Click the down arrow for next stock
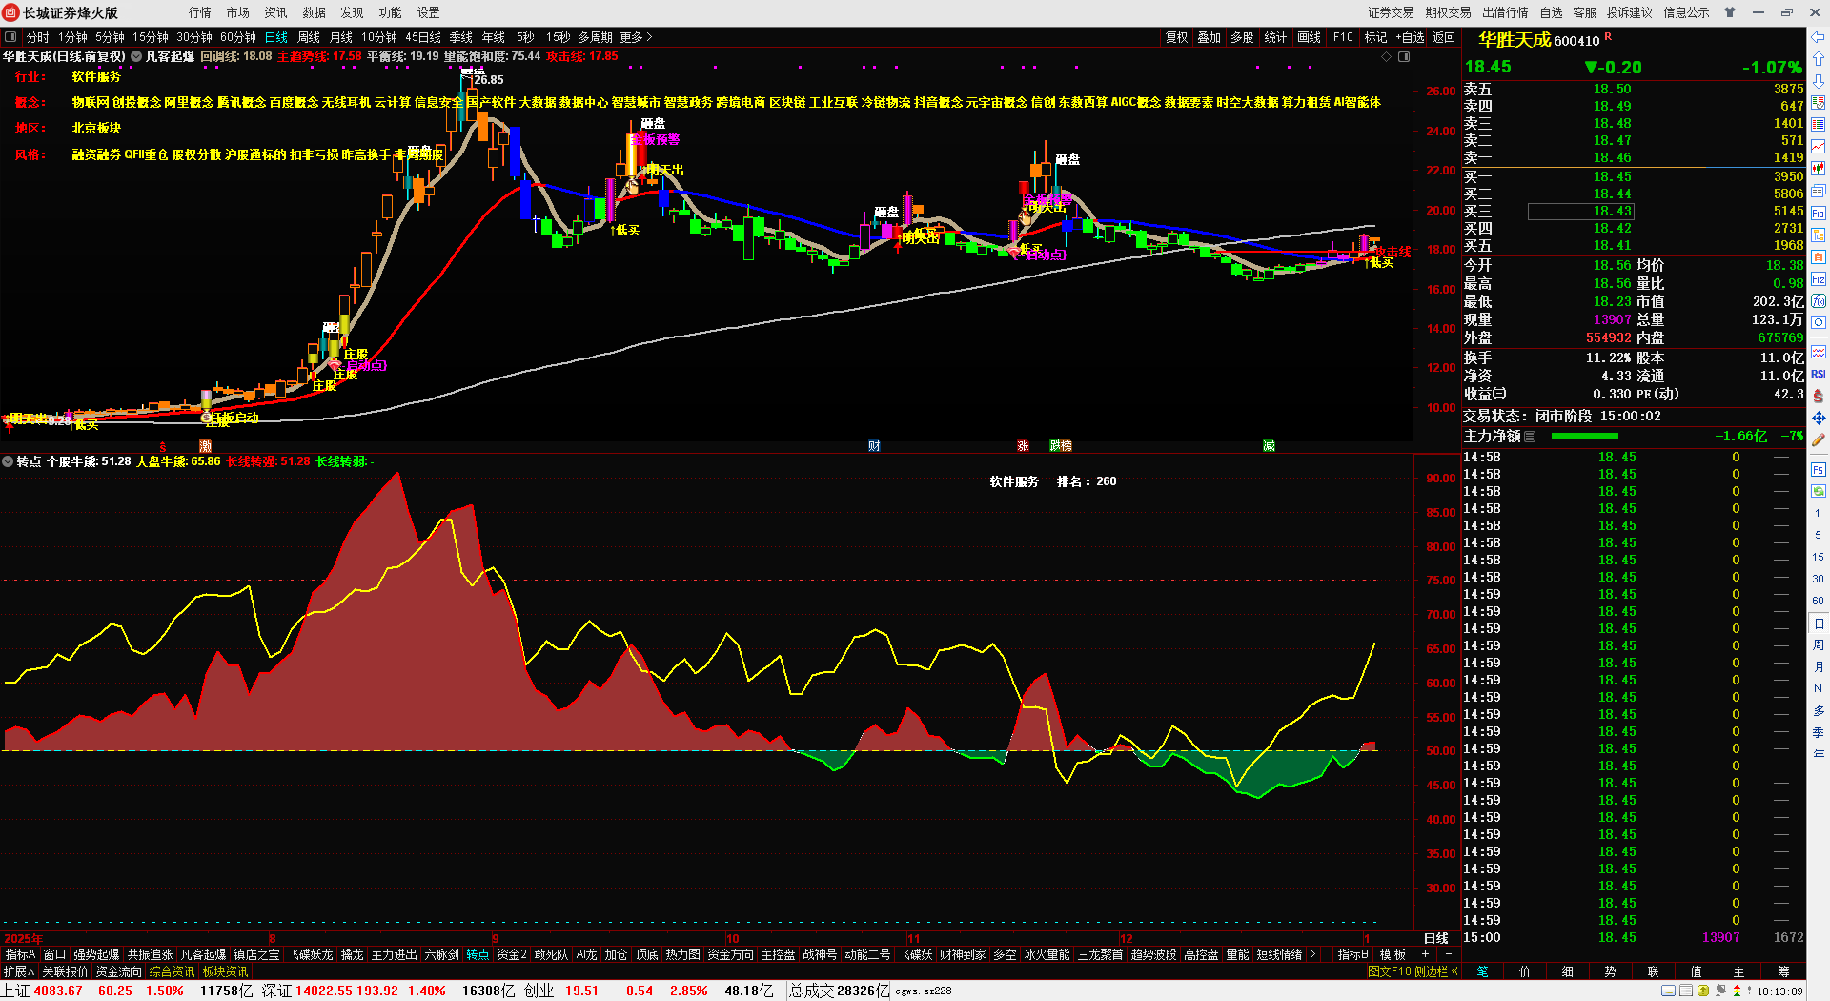The width and height of the screenshot is (1830, 1001). (x=1819, y=81)
